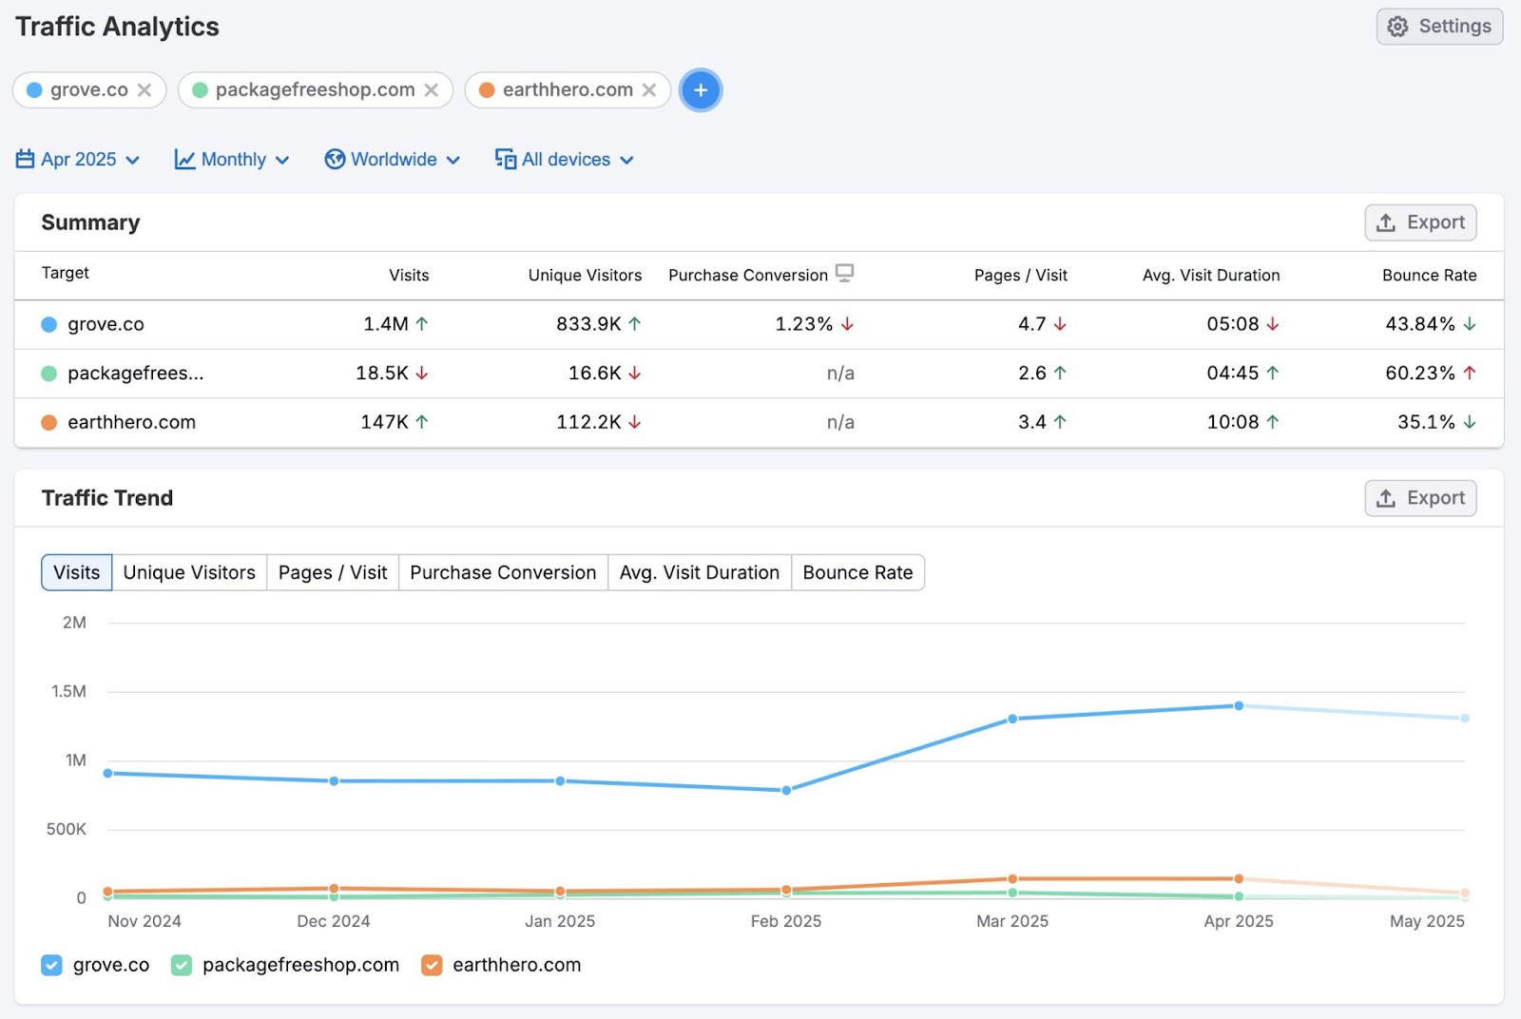Select the Unique Visitors trend tab

click(188, 572)
